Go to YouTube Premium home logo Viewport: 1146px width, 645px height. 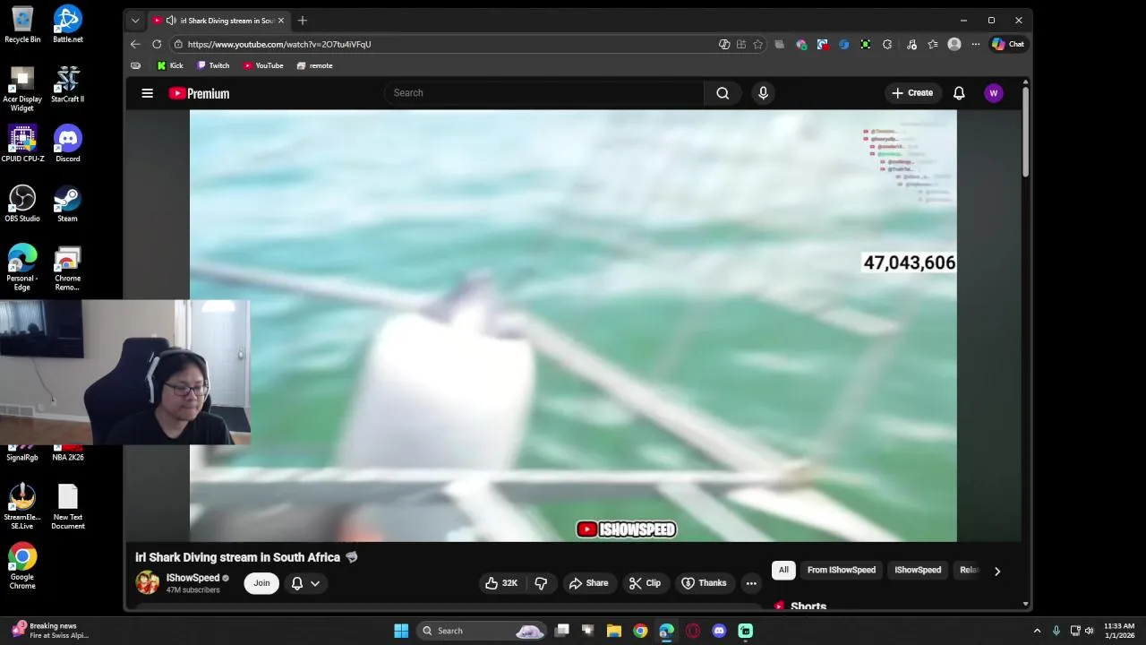200,93
